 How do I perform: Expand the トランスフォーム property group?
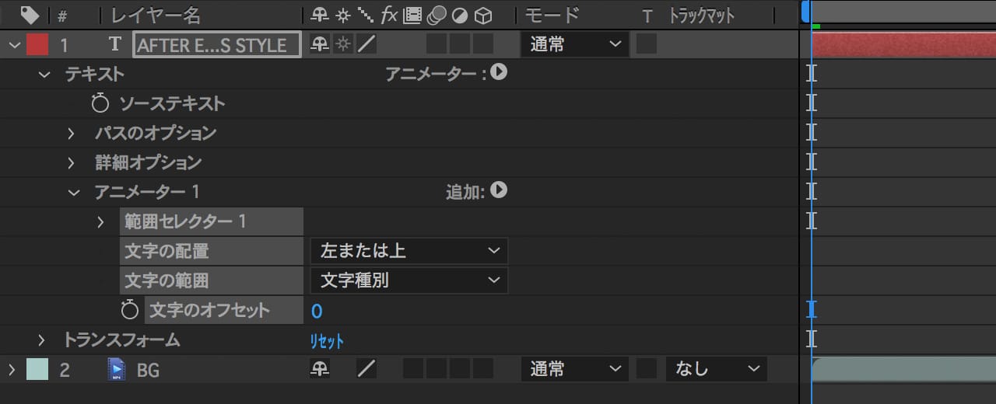[42, 340]
